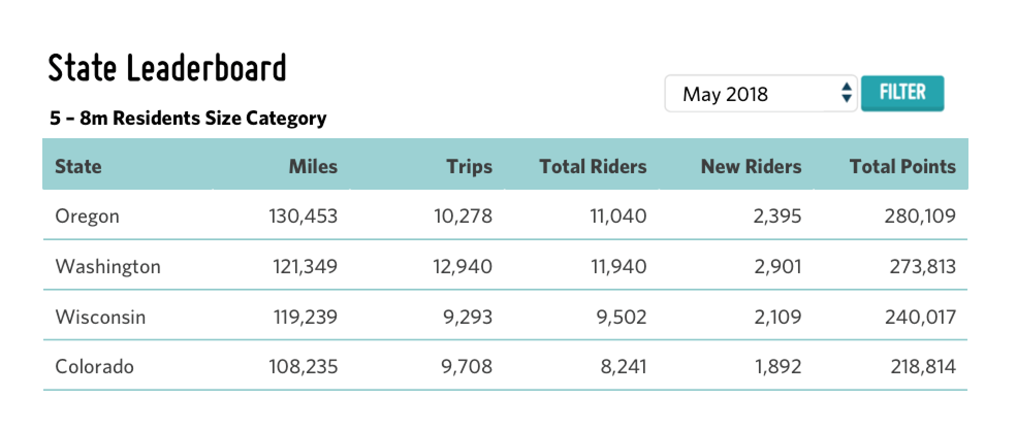
Task: Select the Colorado row
Action: coord(505,366)
